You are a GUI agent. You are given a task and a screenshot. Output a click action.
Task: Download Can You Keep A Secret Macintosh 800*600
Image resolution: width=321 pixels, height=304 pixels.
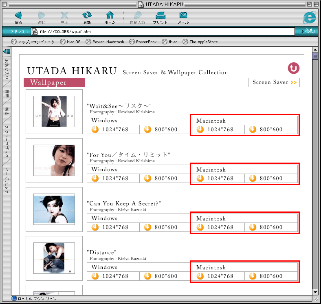(x=271, y=227)
